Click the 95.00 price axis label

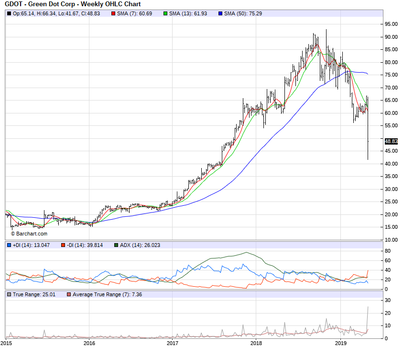tap(391, 24)
